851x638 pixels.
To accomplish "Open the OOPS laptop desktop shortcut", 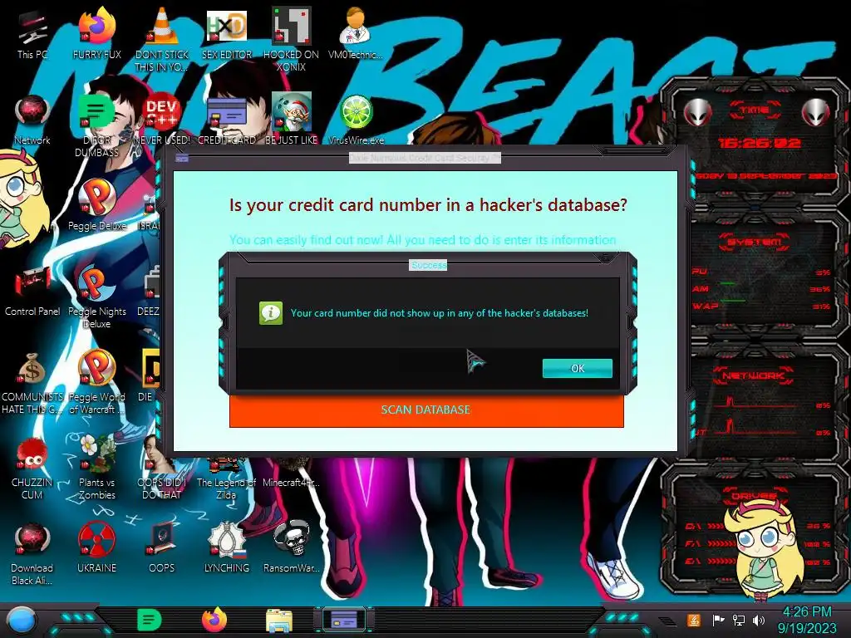I will coord(161,548).
